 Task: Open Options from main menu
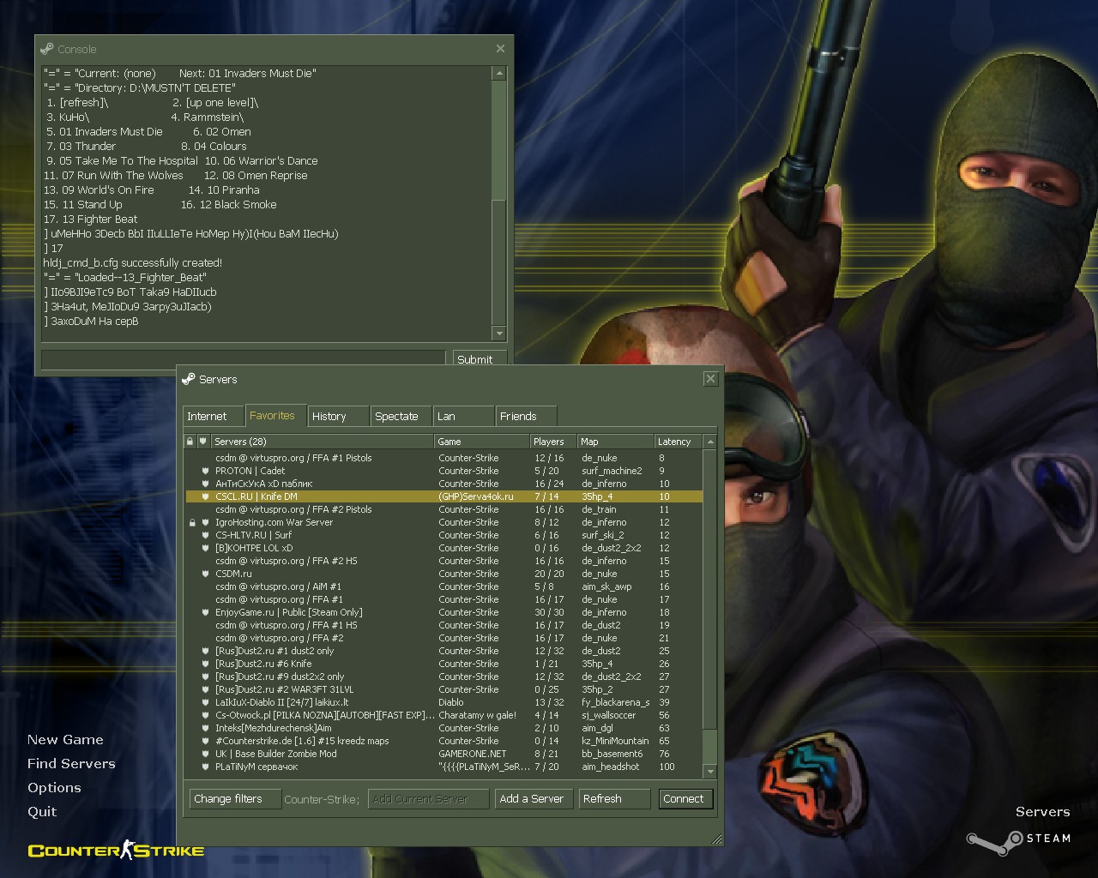point(54,788)
